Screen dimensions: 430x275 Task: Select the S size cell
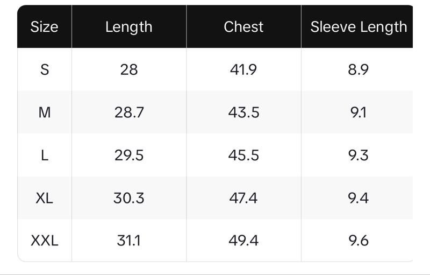click(45, 69)
